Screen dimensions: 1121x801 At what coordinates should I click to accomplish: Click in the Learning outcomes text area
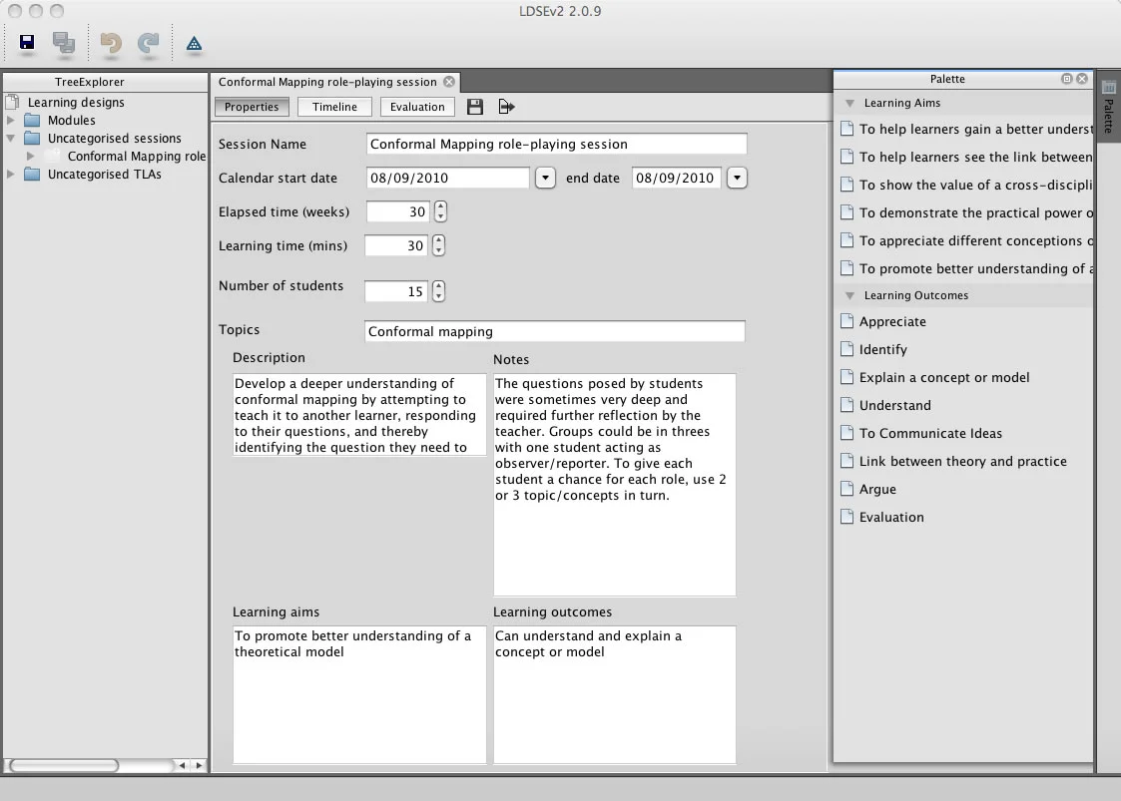click(x=614, y=695)
